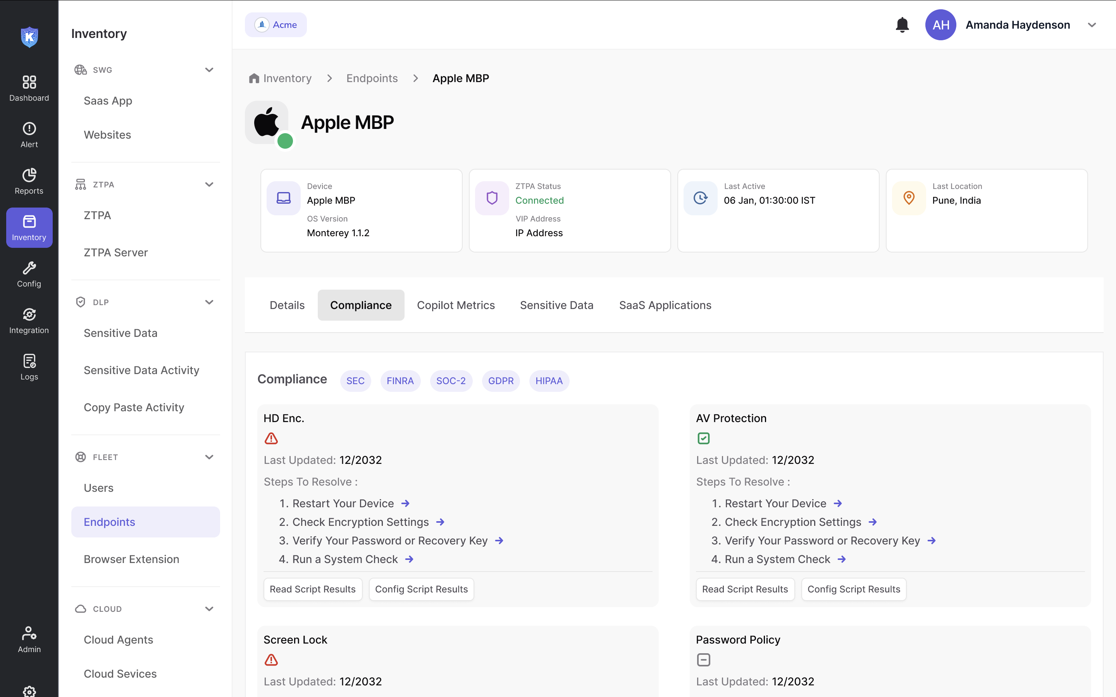The width and height of the screenshot is (1116, 697).
Task: Switch to the Copilot Metrics tab
Action: pyautogui.click(x=456, y=305)
